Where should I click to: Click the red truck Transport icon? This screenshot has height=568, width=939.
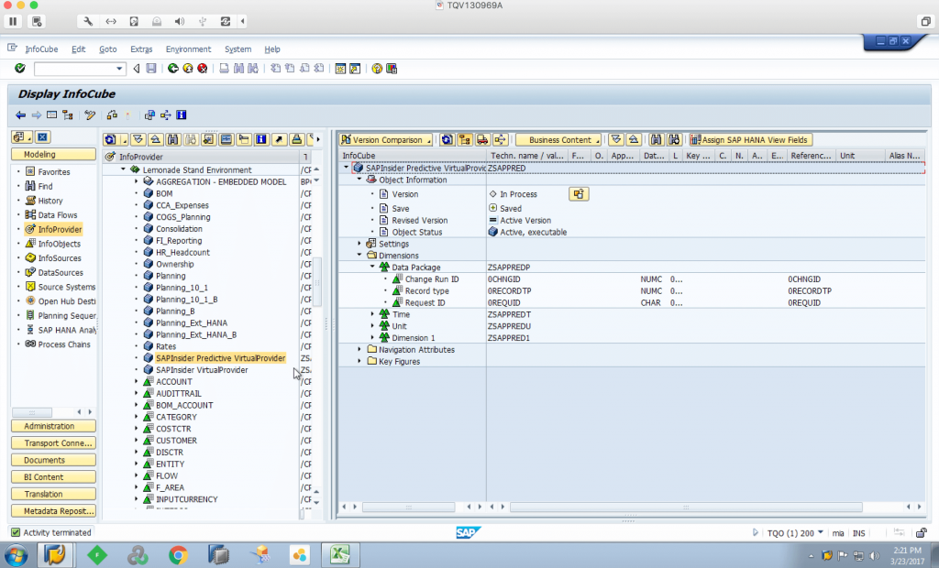point(482,140)
